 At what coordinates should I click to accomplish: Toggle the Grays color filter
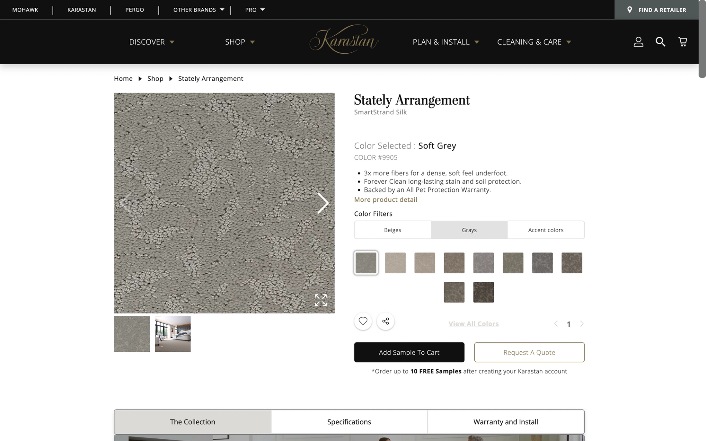point(469,230)
